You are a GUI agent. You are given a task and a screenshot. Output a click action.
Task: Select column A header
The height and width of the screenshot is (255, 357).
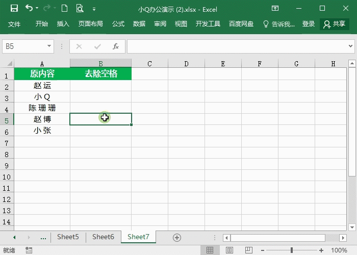(42, 64)
